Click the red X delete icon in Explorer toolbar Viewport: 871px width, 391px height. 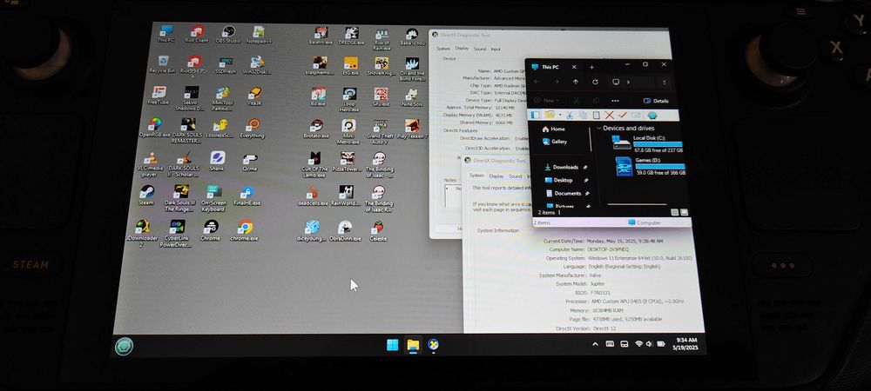pos(610,116)
